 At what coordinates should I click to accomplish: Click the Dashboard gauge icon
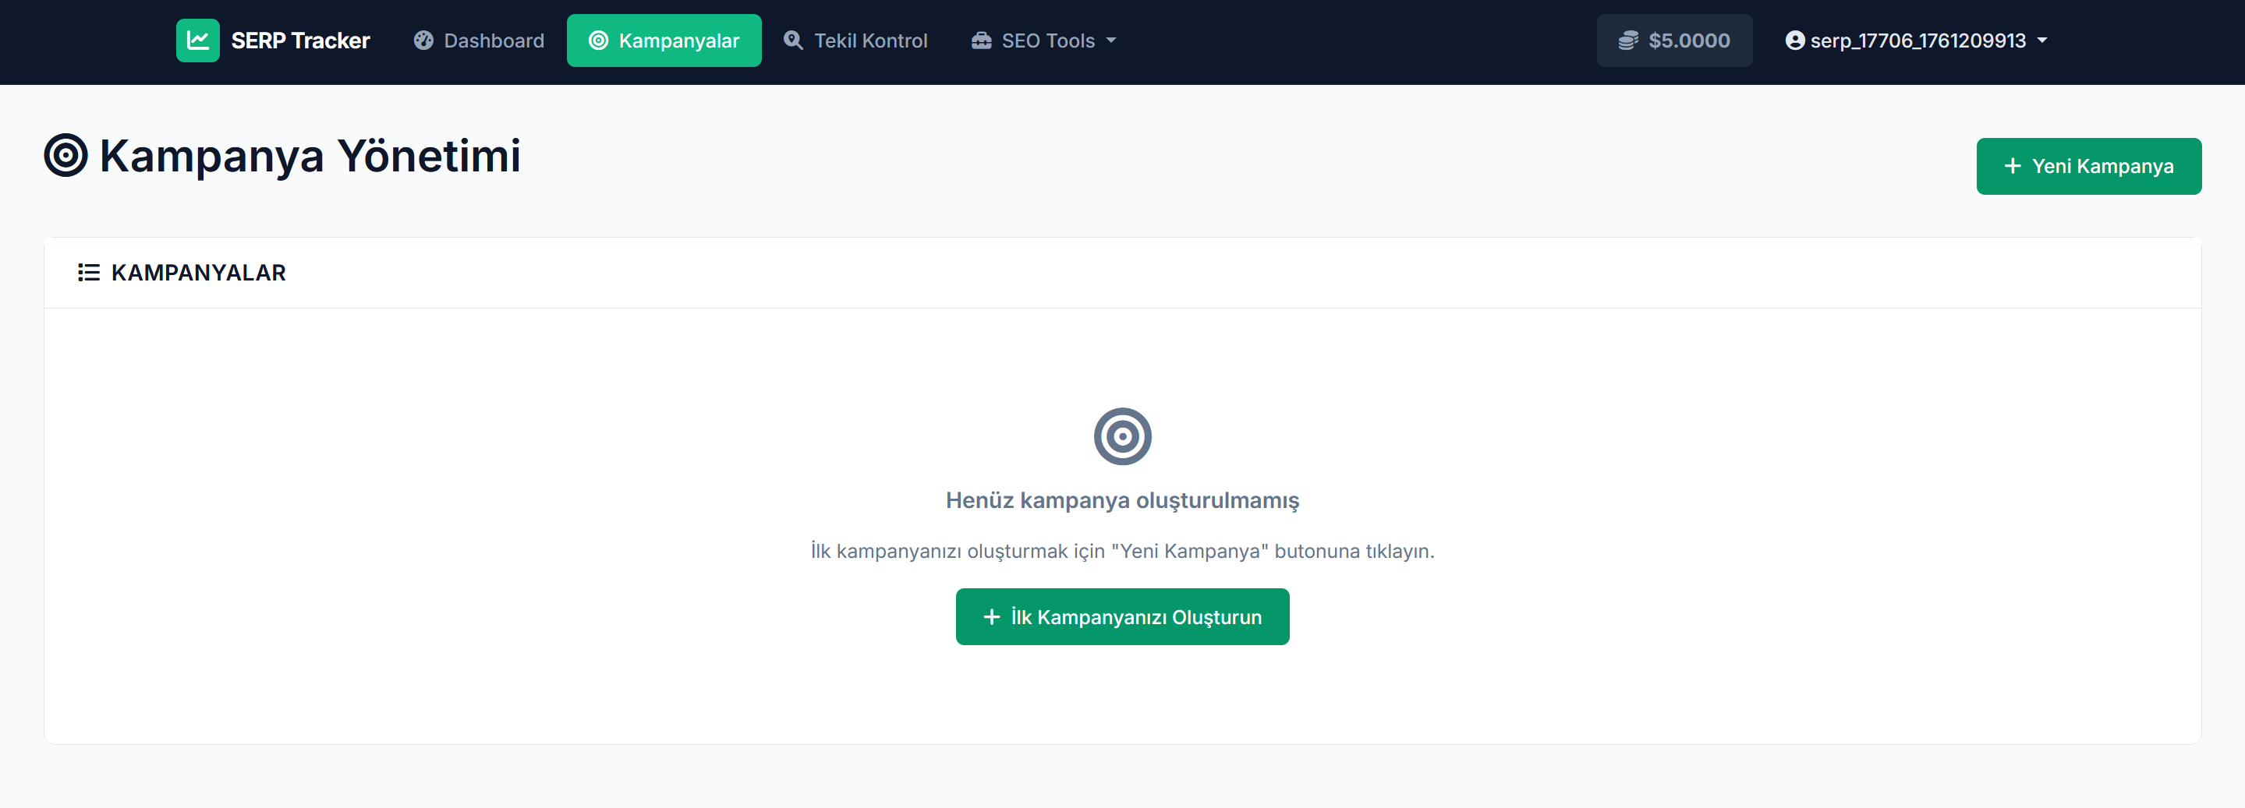click(423, 41)
